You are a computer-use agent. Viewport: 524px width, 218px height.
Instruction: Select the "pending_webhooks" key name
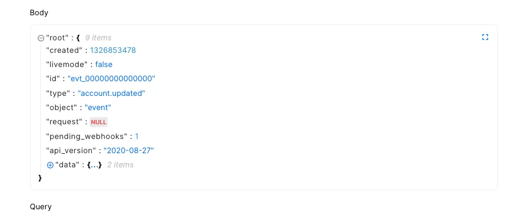pos(87,136)
